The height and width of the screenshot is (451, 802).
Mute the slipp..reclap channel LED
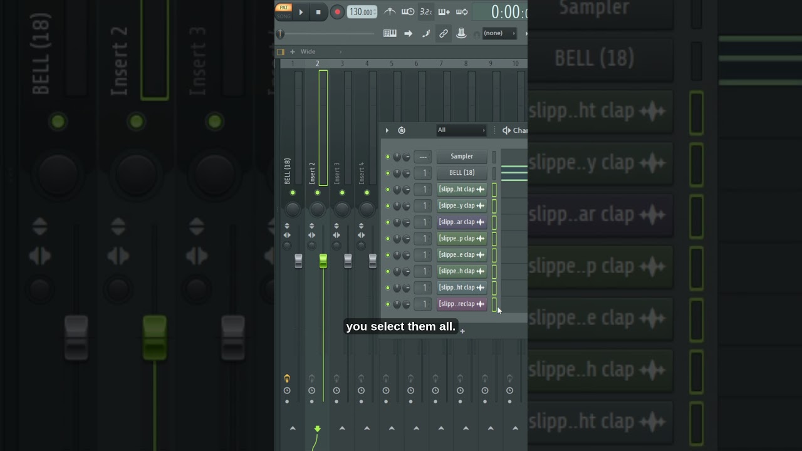(388, 304)
